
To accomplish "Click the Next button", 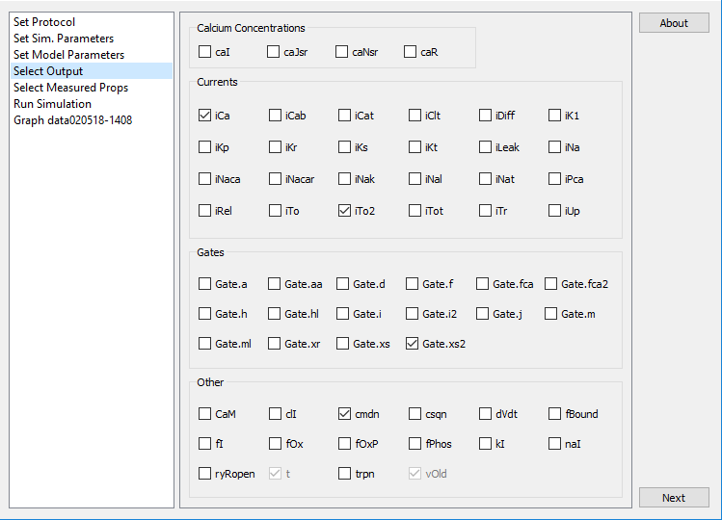I will click(x=674, y=498).
